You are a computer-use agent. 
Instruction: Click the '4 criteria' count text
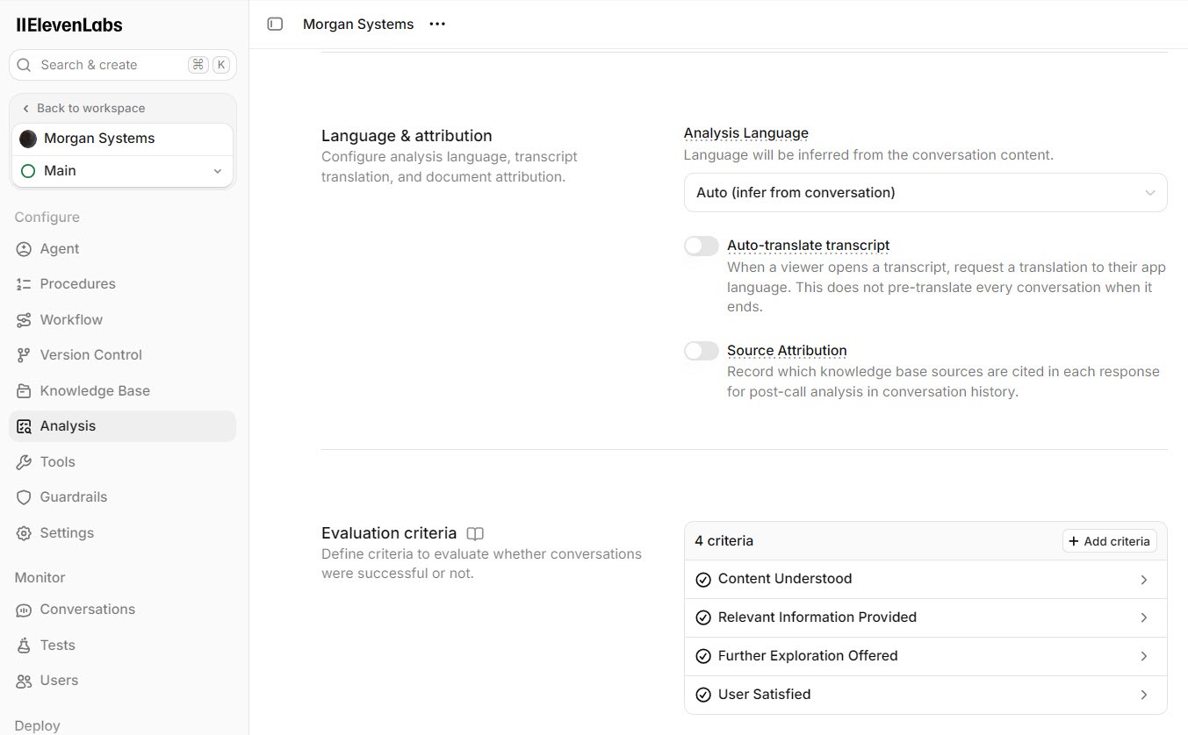pos(724,541)
